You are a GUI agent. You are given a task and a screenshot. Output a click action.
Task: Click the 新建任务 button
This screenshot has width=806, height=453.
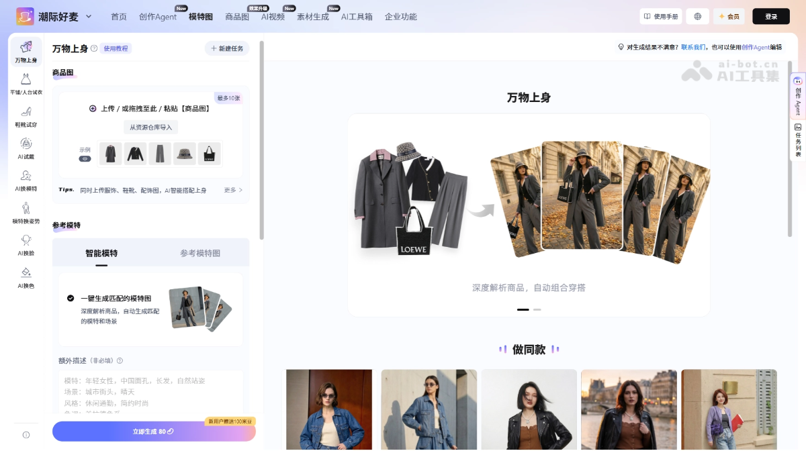click(227, 48)
